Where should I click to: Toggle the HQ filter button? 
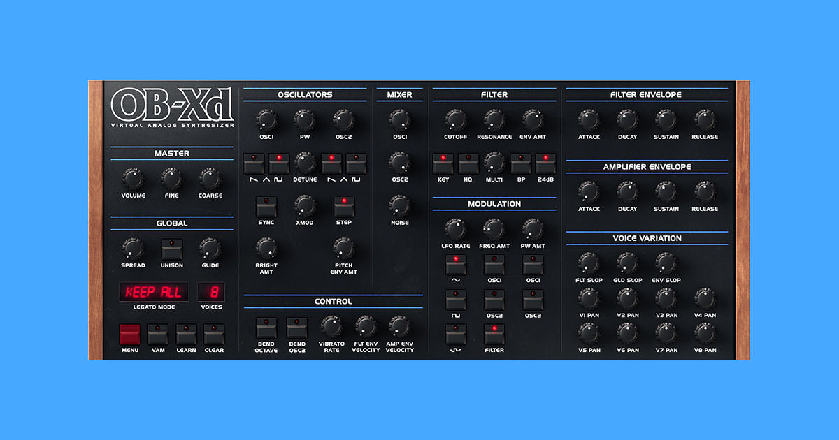click(x=468, y=163)
